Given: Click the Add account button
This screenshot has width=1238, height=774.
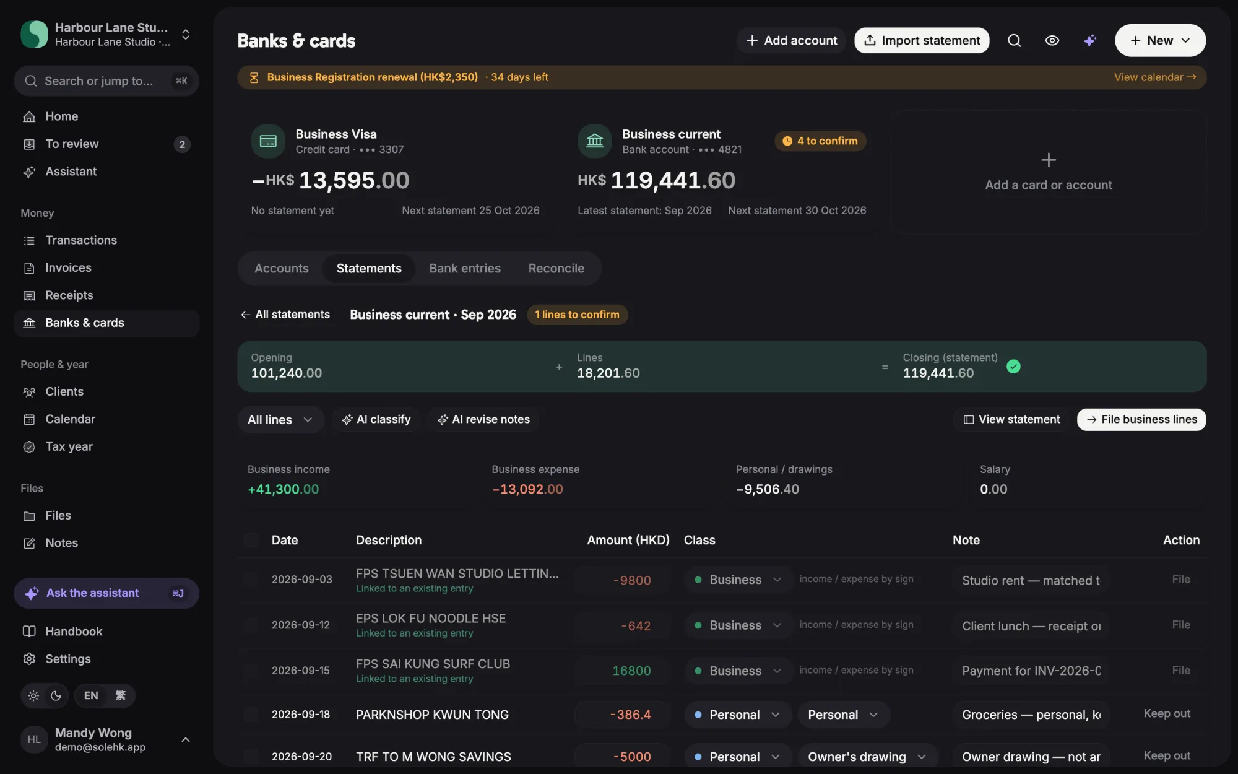Looking at the screenshot, I should tap(791, 40).
